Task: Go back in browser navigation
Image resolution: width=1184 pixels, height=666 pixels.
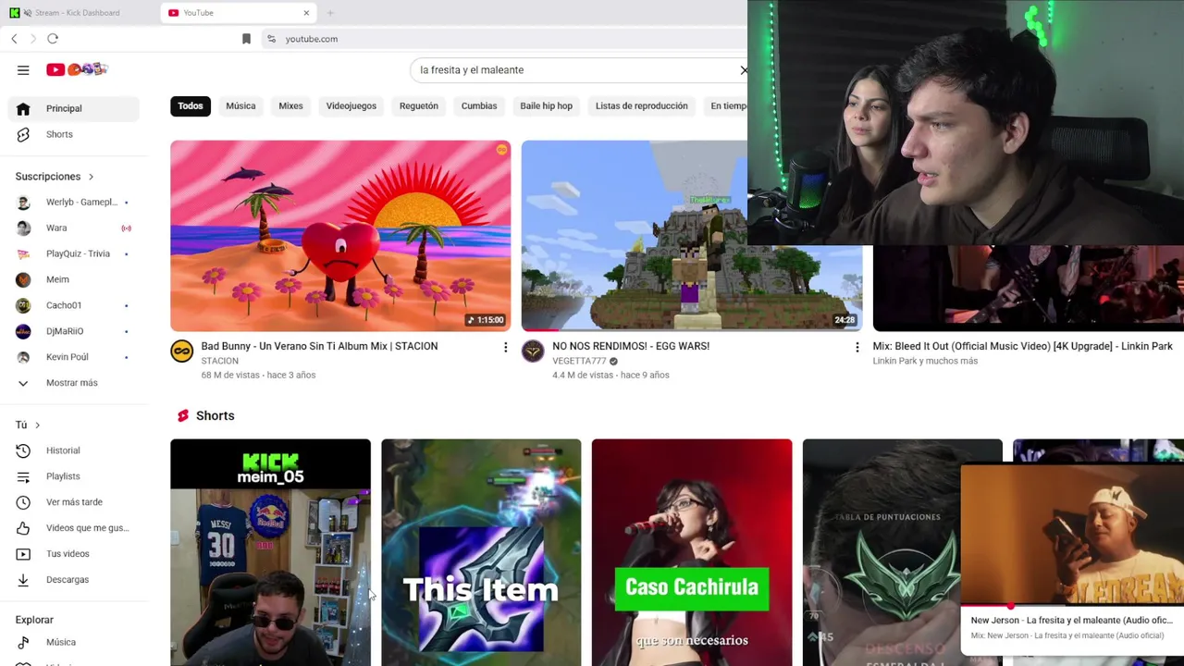Action: click(14, 39)
